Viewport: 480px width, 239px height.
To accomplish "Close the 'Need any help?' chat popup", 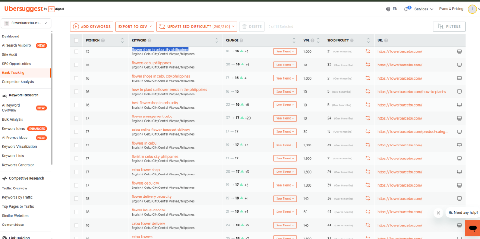I will (438, 213).
